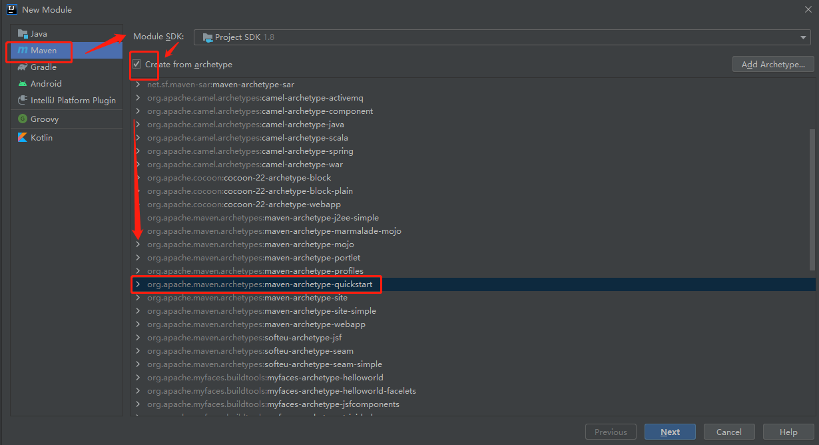Expand the maven-archetype-quickstart node
The height and width of the screenshot is (445, 819).
[x=138, y=284]
